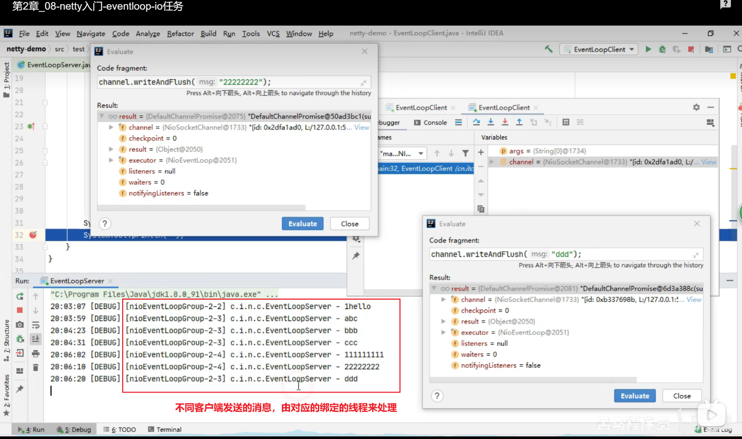This screenshot has width=742, height=439.
Task: Expand channel node in the 22222222 Evaluate result
Action: pos(111,127)
